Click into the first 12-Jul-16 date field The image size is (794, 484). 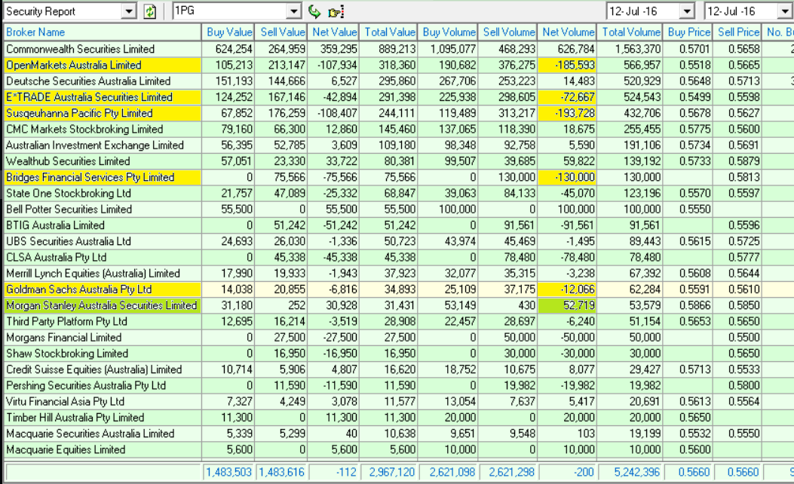[x=644, y=11]
